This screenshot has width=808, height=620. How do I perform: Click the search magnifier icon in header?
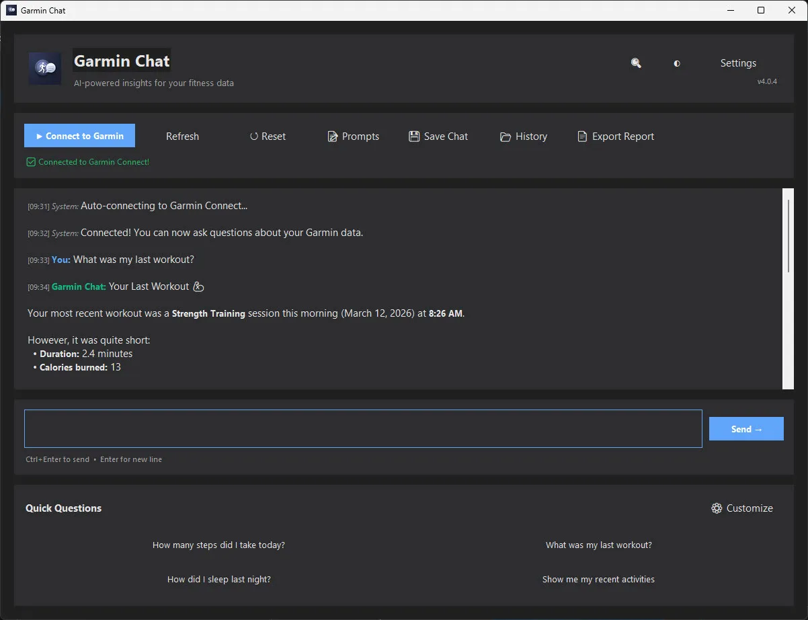tap(636, 63)
